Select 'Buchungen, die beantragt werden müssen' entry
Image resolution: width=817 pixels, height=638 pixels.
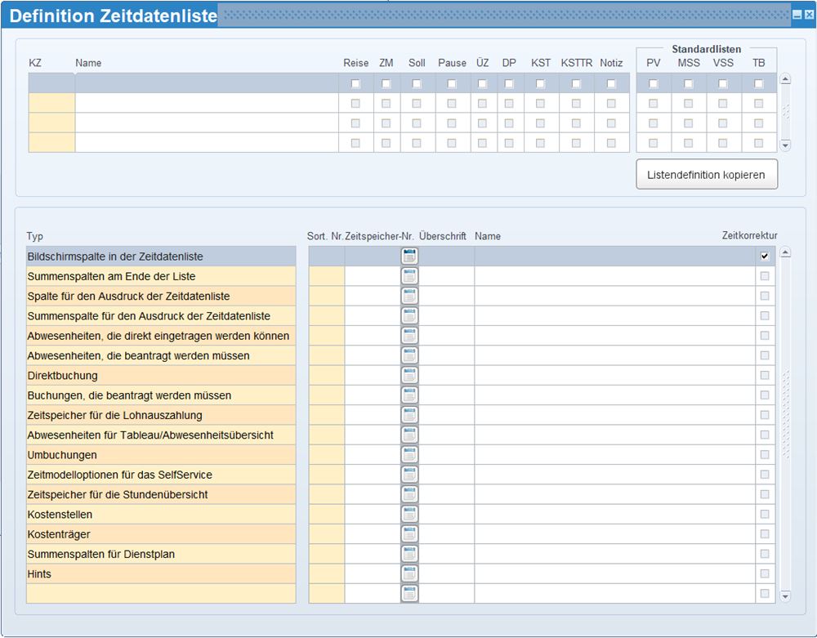[x=161, y=395]
